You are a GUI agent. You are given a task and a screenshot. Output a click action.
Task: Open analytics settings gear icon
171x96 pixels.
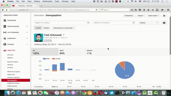point(164,16)
